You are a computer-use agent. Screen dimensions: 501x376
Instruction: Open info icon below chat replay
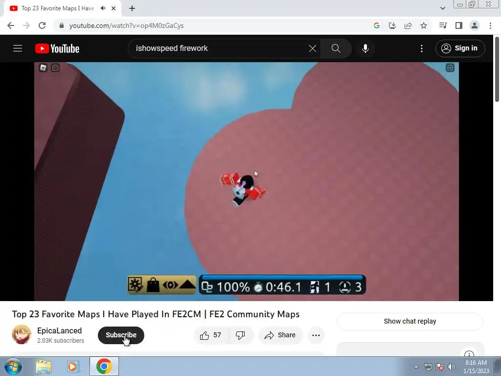469,353
